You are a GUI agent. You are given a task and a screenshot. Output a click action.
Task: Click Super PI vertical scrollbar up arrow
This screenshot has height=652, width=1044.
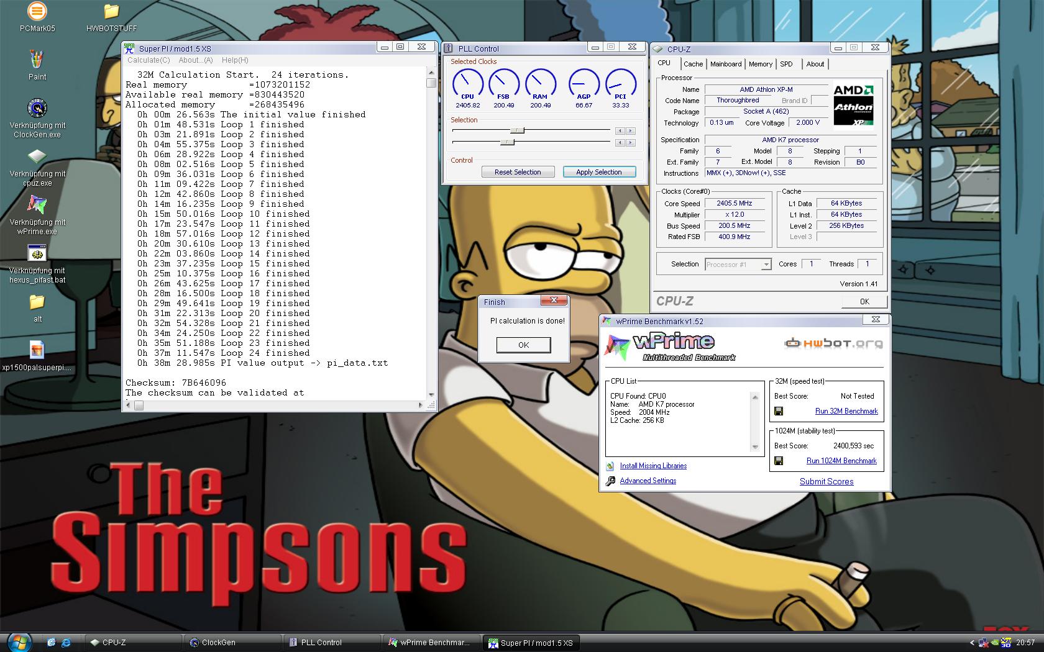tap(431, 73)
